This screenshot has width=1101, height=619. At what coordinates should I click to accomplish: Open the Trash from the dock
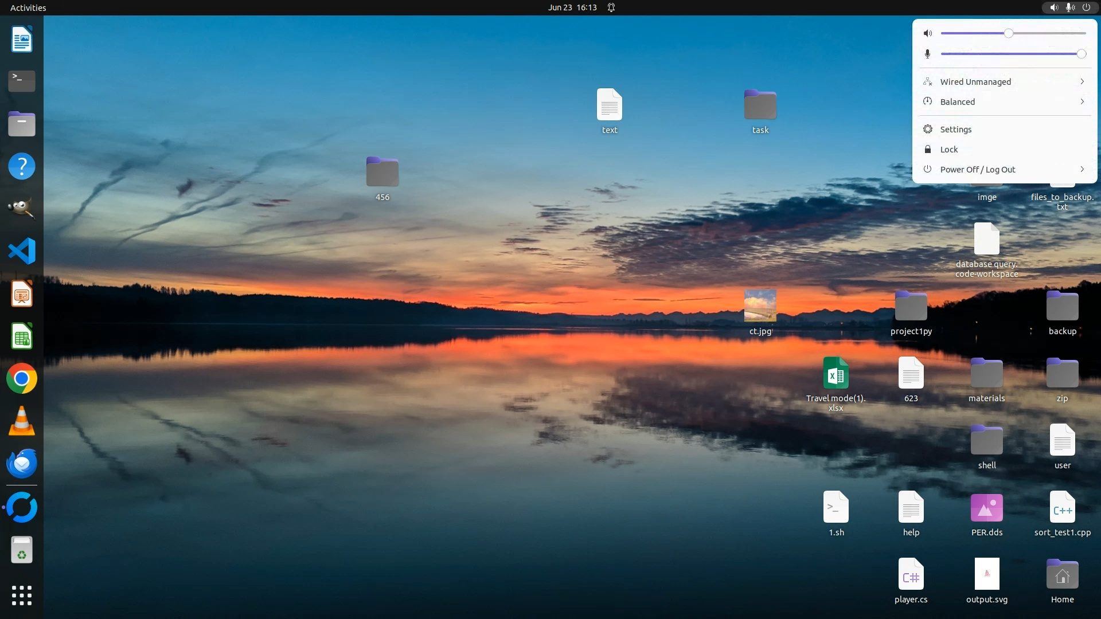click(x=22, y=550)
